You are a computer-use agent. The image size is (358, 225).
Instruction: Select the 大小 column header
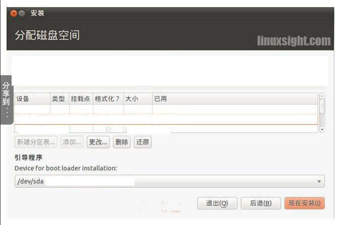(138, 99)
